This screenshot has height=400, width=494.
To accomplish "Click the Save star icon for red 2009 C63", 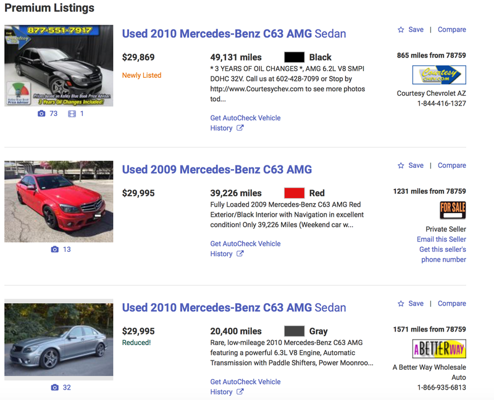I will 401,165.
